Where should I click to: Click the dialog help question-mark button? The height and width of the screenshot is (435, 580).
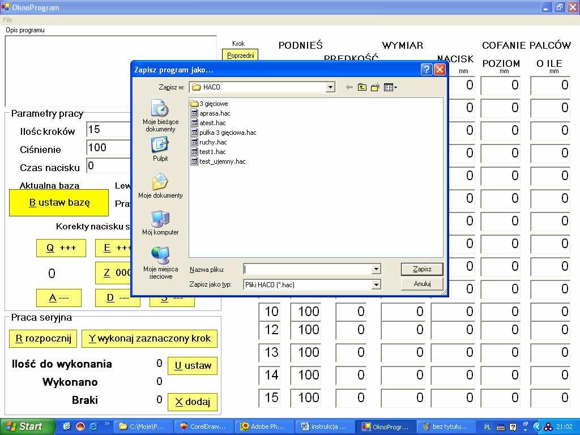(x=426, y=70)
